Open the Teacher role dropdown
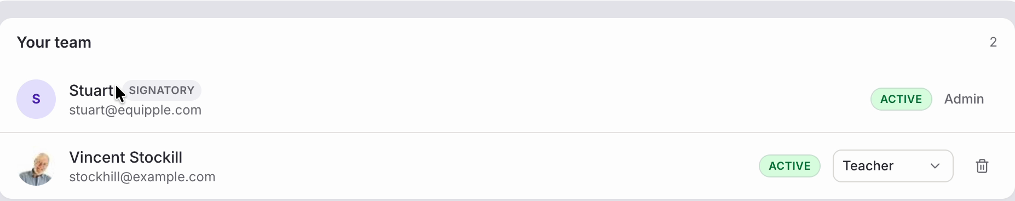Image resolution: width=1015 pixels, height=201 pixels. click(893, 166)
